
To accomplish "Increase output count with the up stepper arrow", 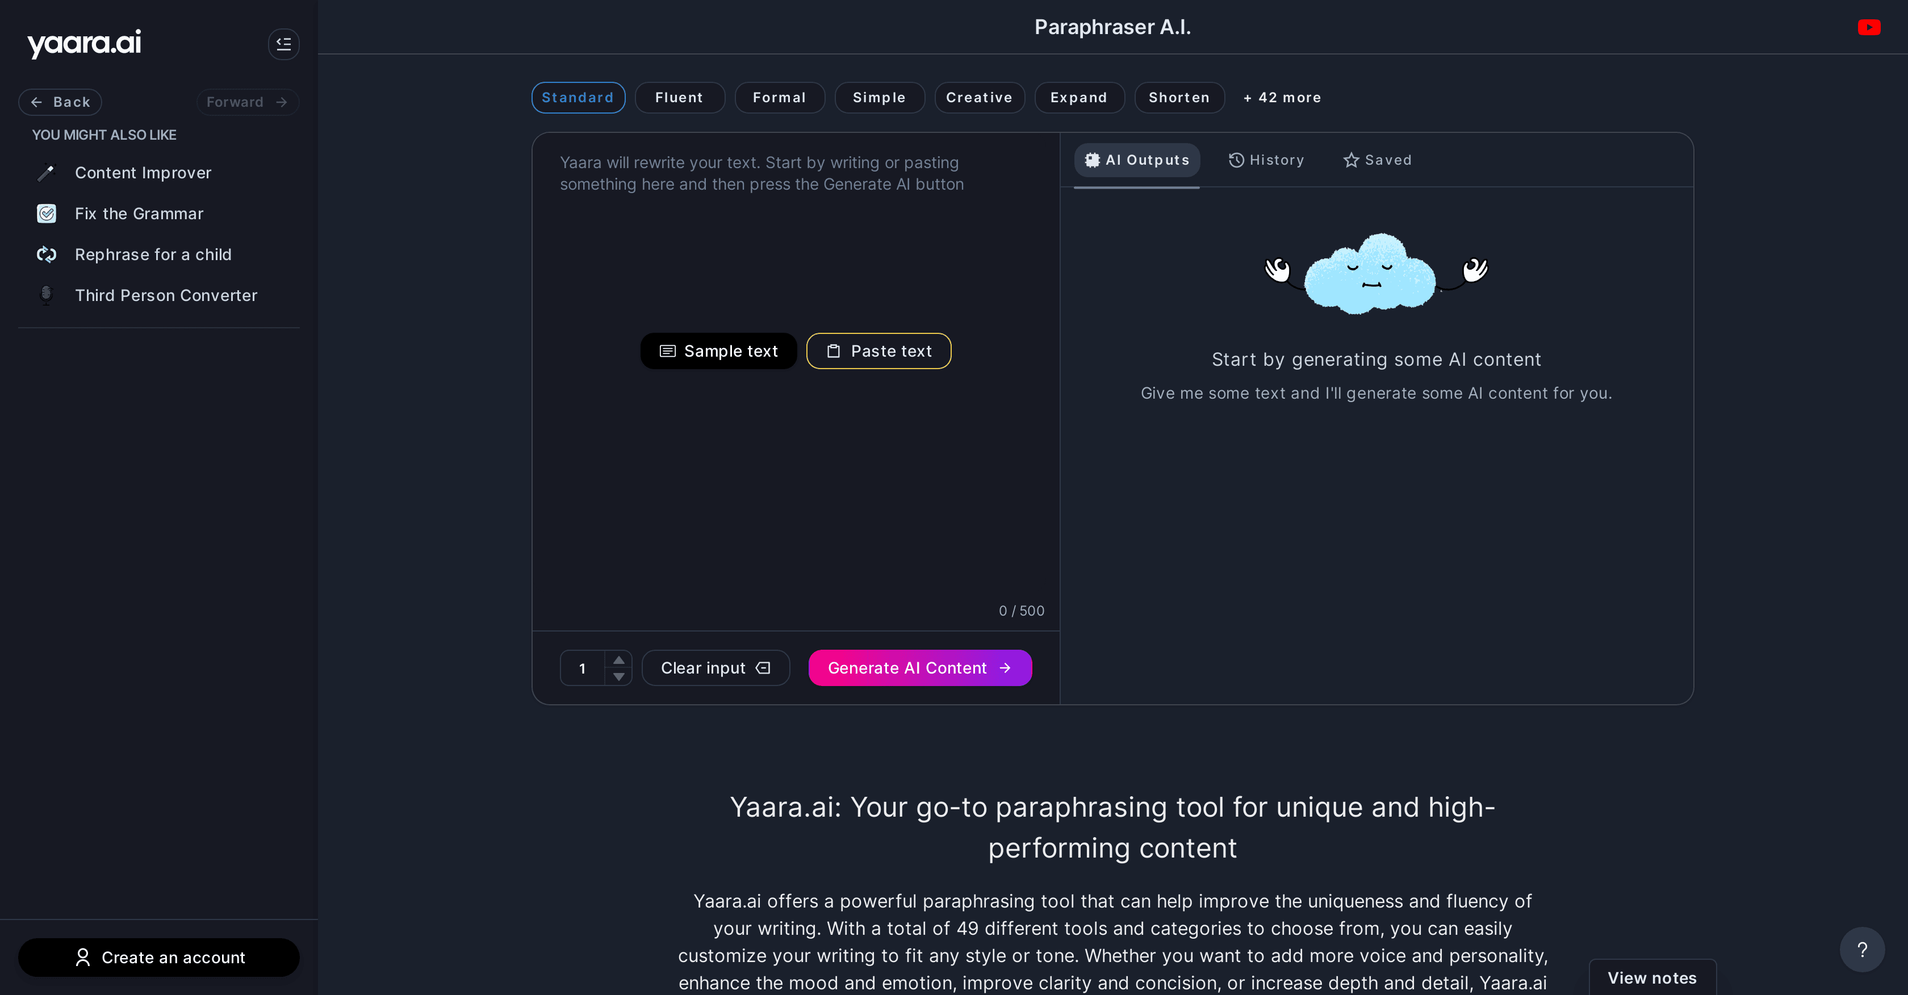I will (x=619, y=659).
